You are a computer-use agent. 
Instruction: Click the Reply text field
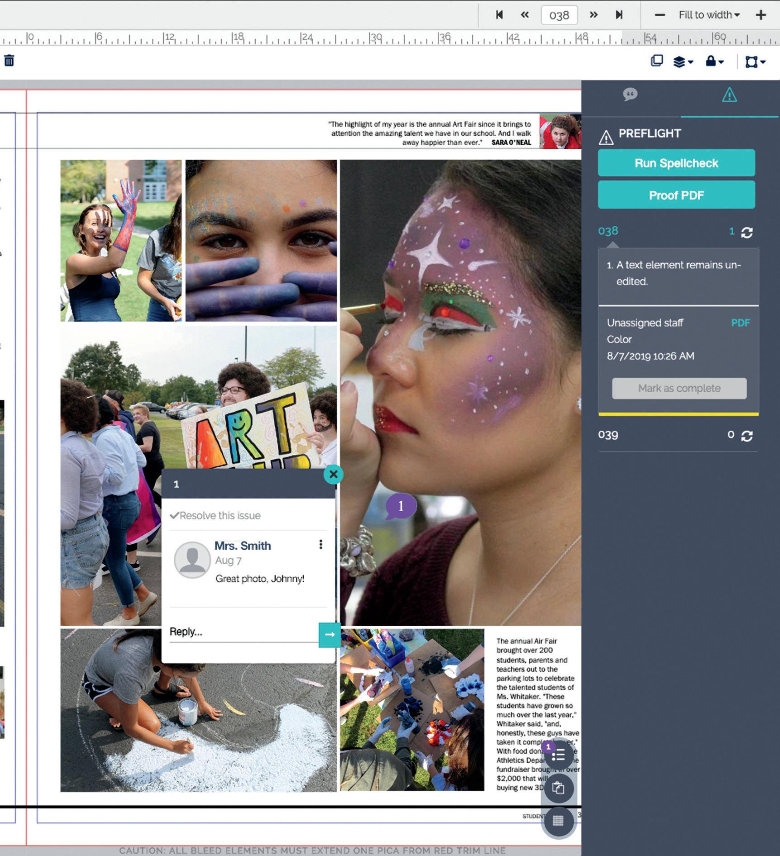(244, 632)
